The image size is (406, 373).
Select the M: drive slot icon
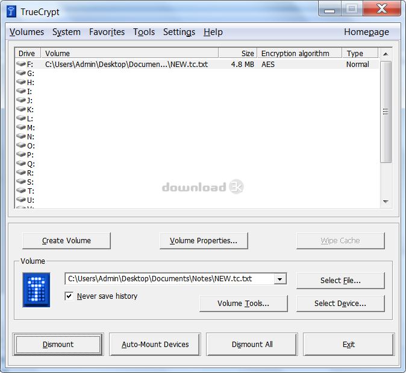[21, 127]
